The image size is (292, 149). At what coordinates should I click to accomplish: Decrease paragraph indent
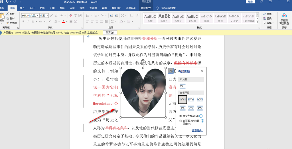click(x=111, y=15)
